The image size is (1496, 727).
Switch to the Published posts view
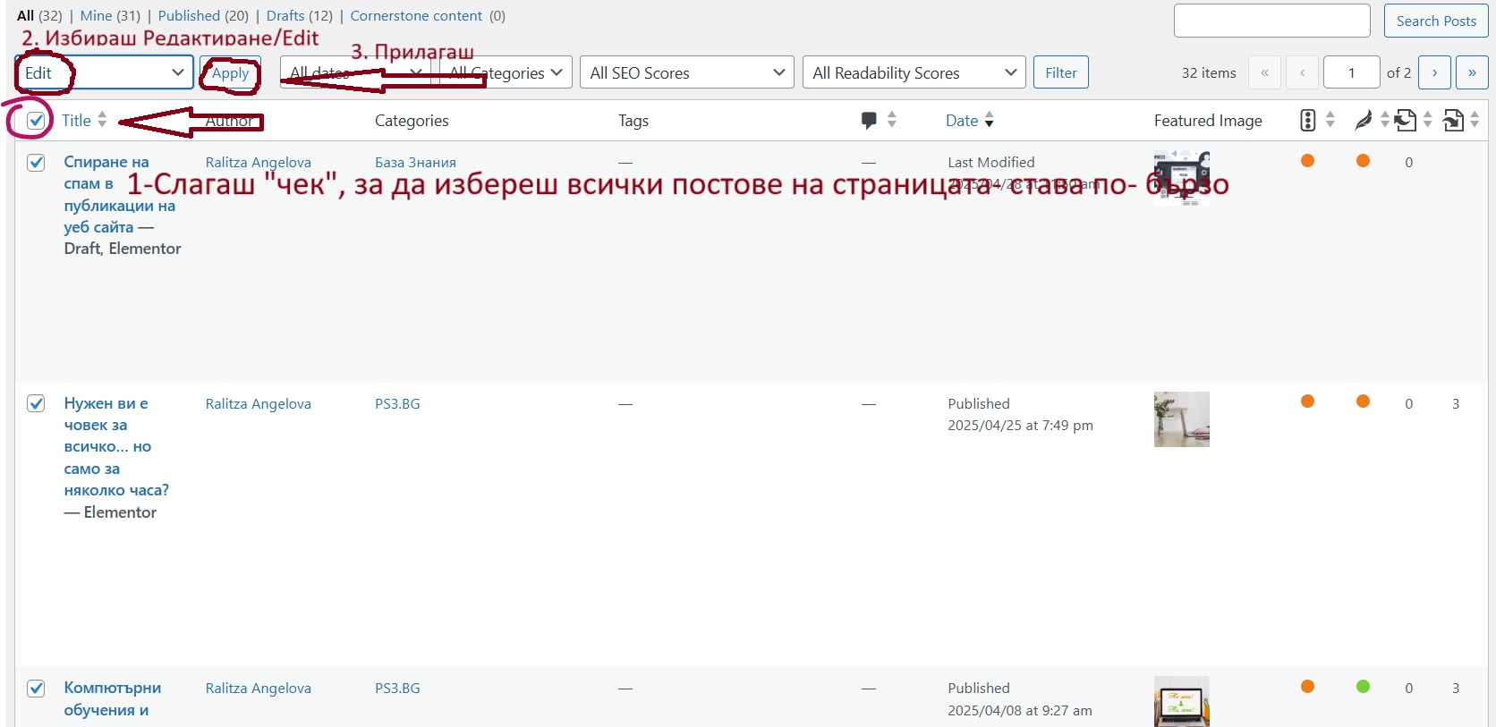pyautogui.click(x=203, y=16)
